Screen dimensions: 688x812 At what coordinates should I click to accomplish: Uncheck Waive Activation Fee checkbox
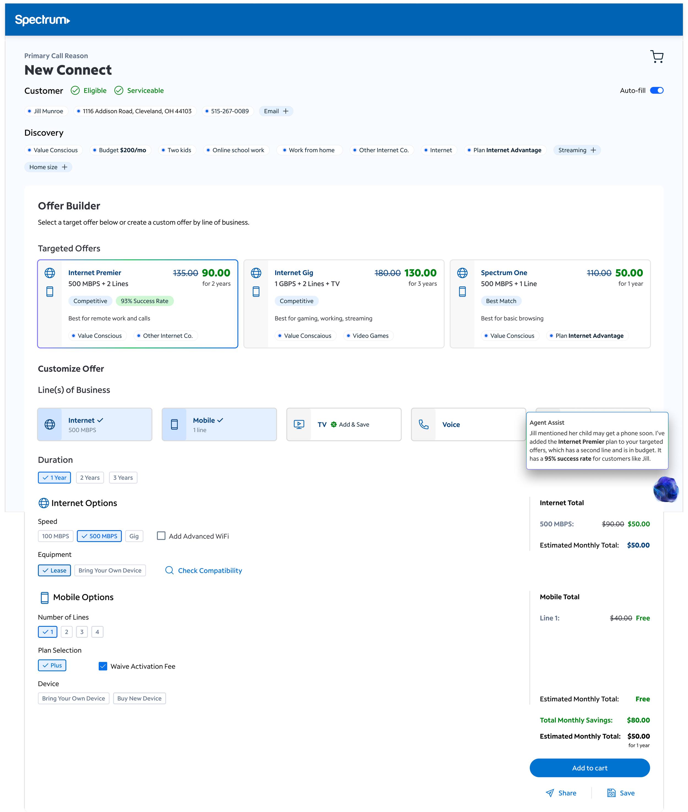103,666
